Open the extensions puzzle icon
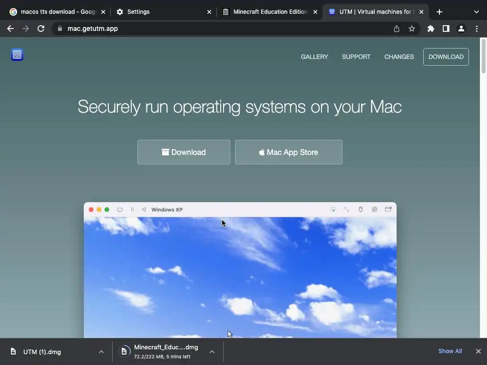 coord(430,29)
